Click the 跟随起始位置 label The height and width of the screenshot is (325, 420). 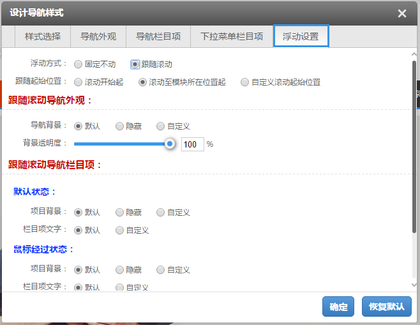tap(41, 81)
